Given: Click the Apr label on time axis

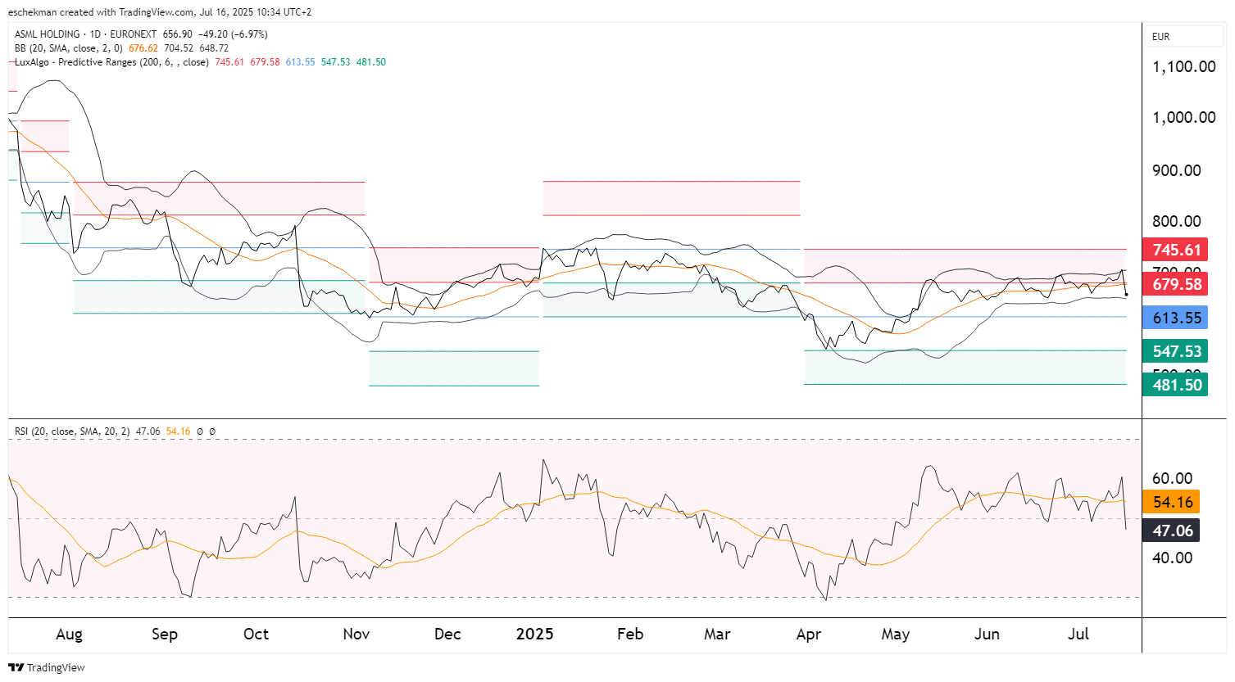Looking at the screenshot, I should [x=808, y=635].
